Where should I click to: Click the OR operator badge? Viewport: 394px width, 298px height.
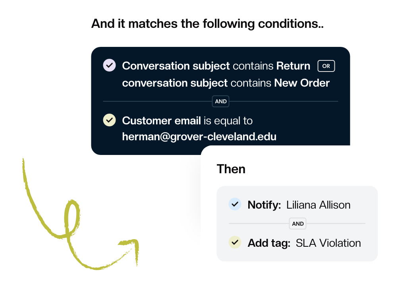(x=326, y=66)
